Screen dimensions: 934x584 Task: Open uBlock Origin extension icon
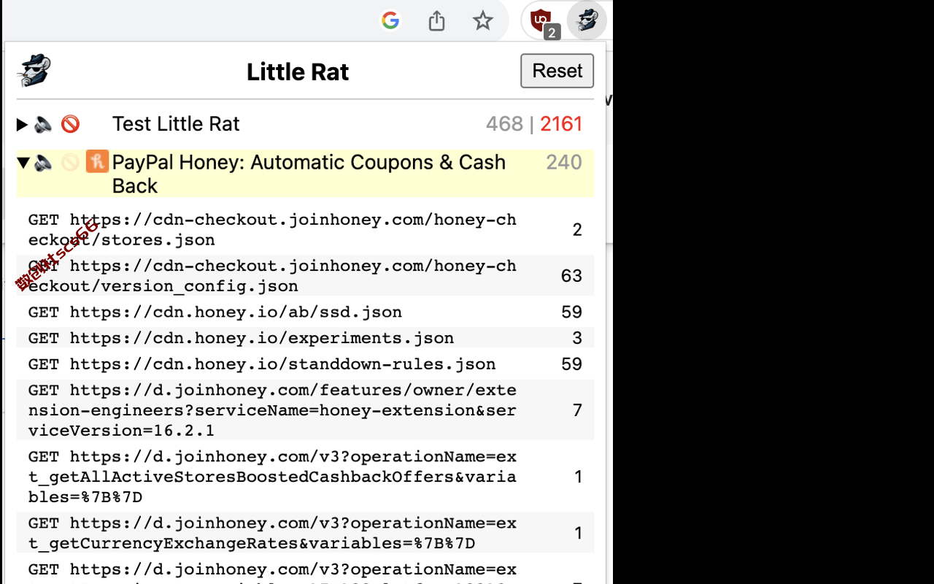tap(541, 20)
